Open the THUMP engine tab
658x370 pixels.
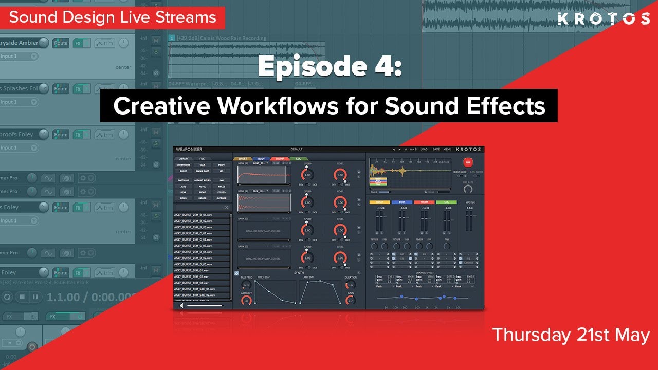coord(280,159)
